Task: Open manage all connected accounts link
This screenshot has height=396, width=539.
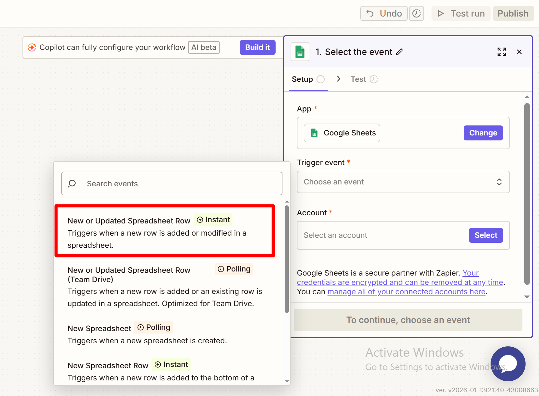Action: point(406,292)
